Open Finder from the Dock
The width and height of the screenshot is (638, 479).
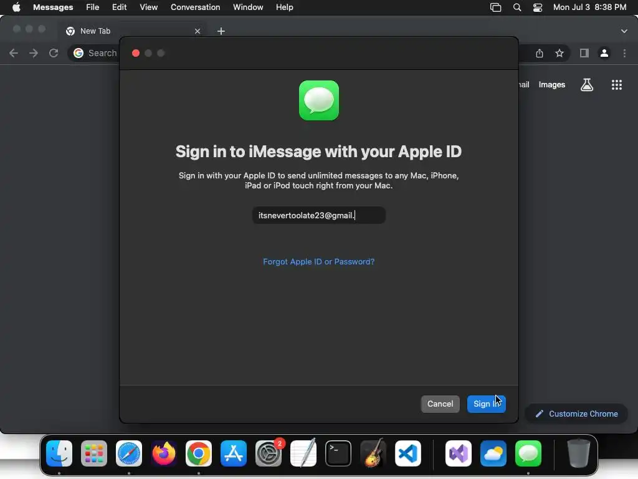click(x=59, y=453)
